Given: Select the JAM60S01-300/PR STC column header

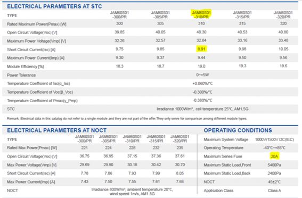Looking at the screenshot, I should pos(119,15).
